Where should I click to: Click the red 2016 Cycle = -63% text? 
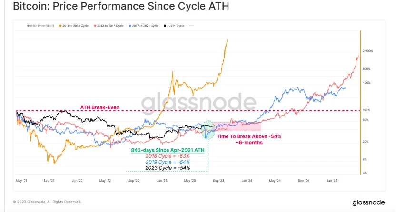click(x=167, y=156)
